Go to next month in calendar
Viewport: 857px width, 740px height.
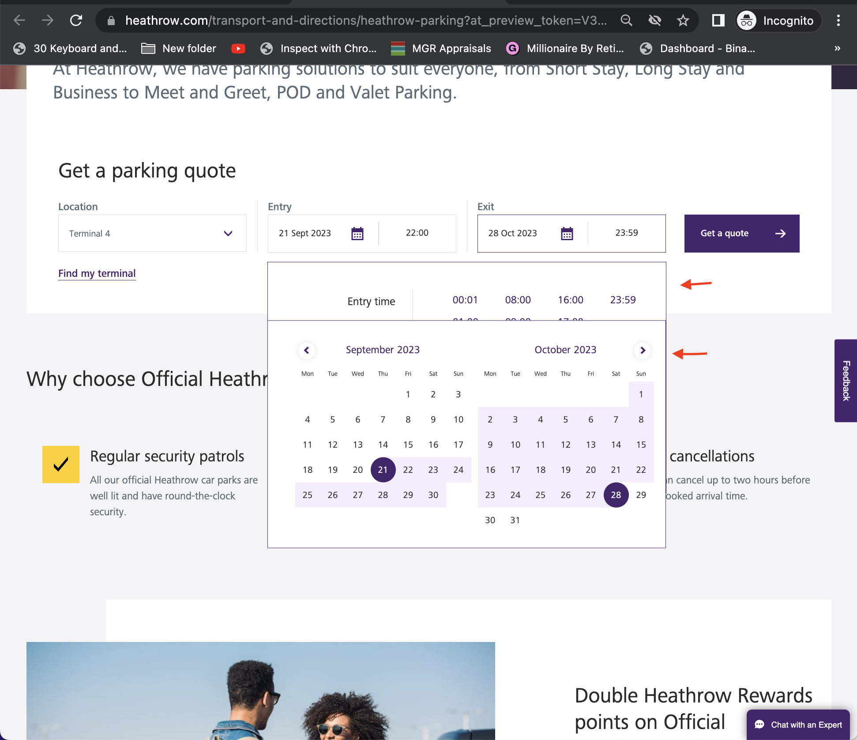click(643, 351)
